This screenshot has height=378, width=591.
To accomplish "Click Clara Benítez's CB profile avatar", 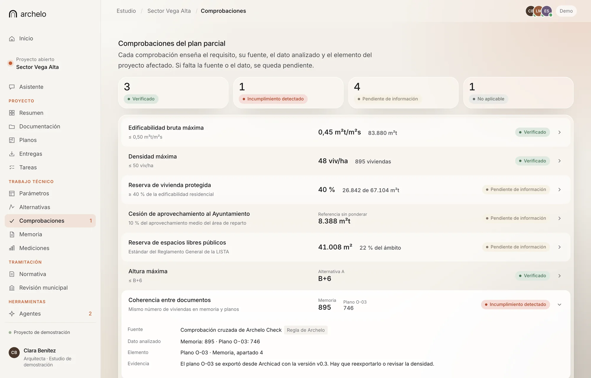I will (14, 352).
